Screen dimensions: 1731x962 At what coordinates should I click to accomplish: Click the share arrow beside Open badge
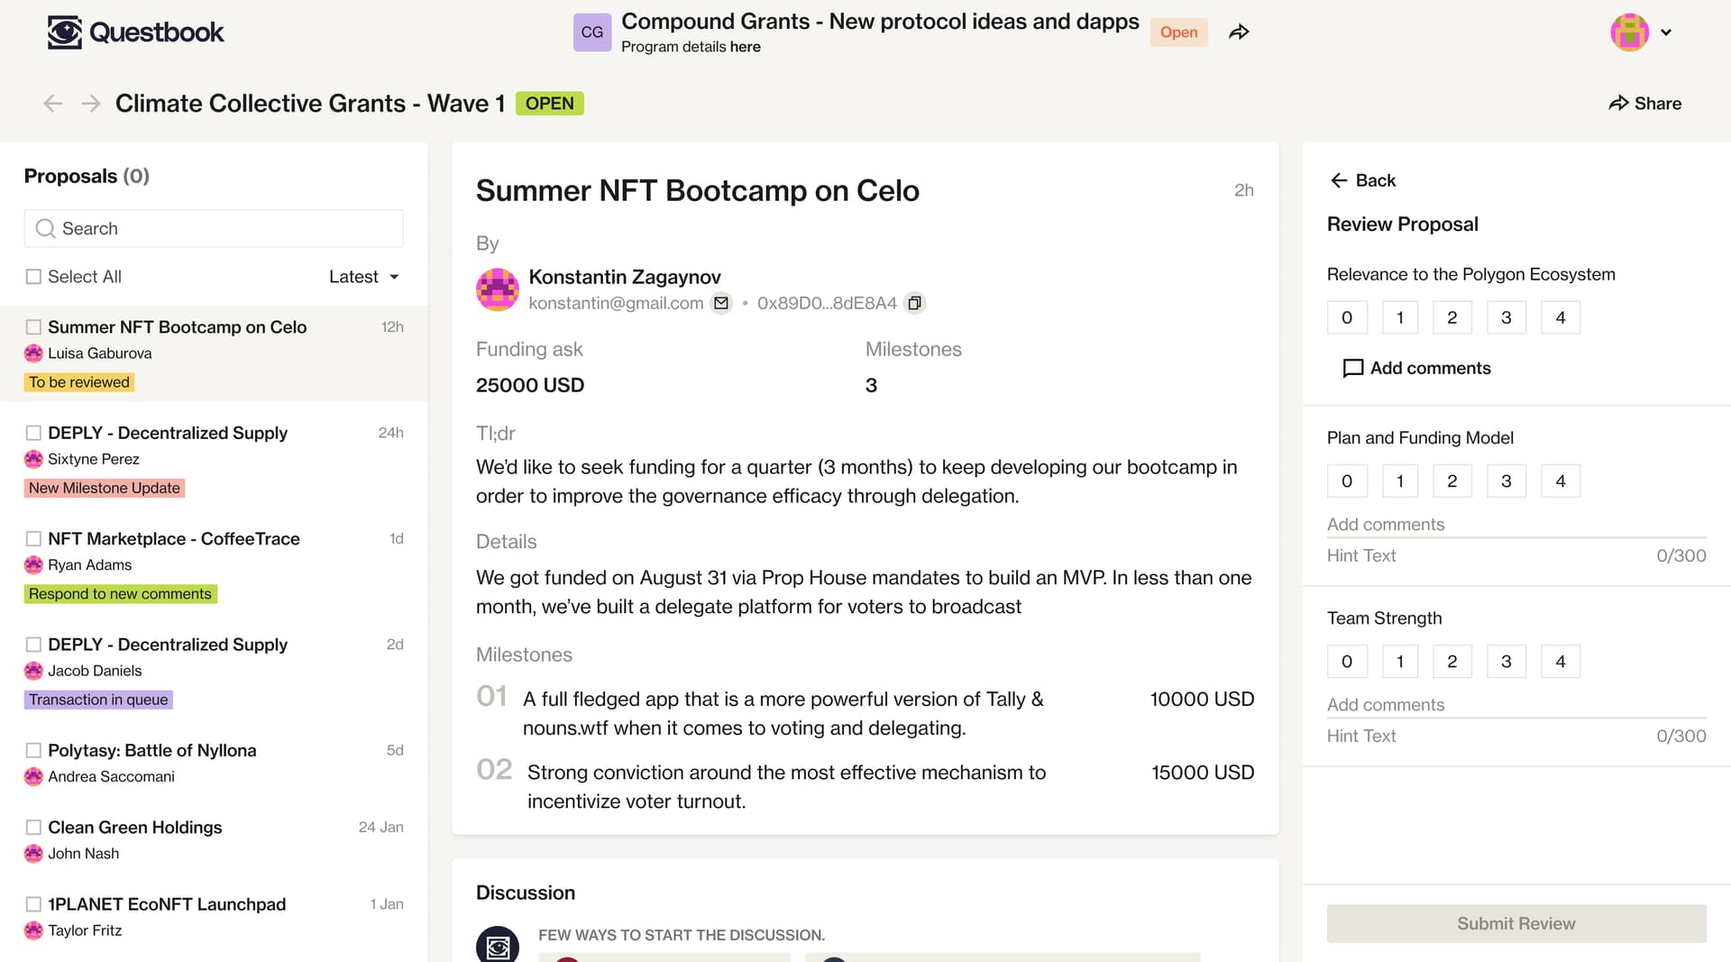1239,32
